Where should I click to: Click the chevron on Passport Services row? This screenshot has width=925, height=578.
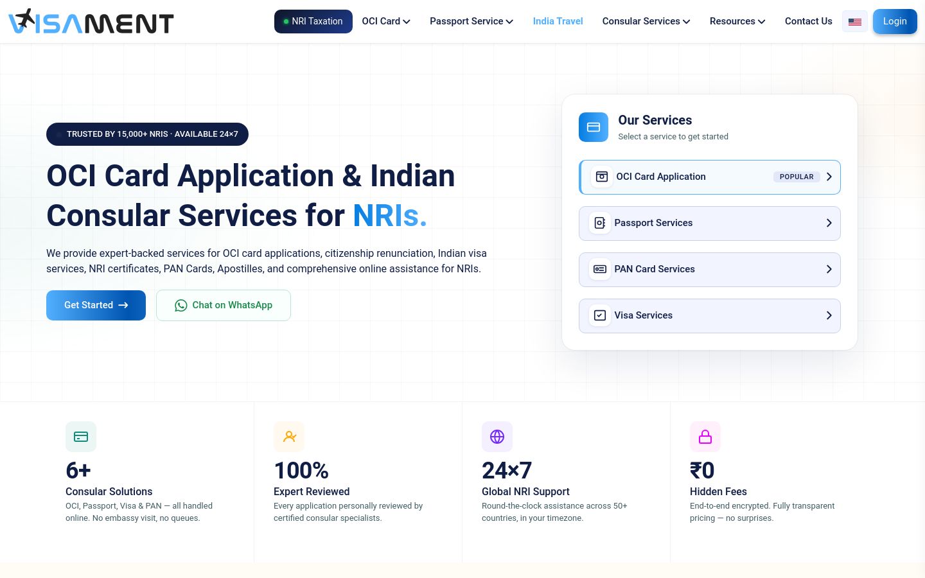829,223
